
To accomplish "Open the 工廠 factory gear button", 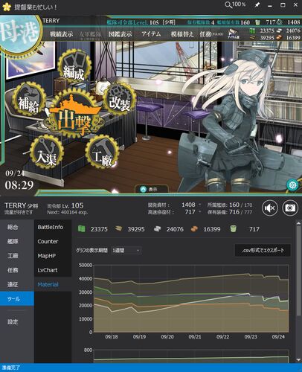I will 102,152.
